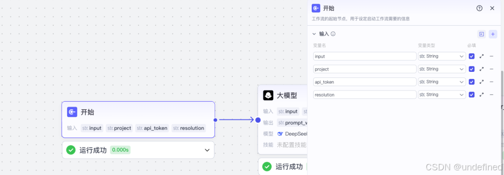The height and width of the screenshot is (175, 504).
Task: Click 变量类型 column header
Action: coord(427,45)
